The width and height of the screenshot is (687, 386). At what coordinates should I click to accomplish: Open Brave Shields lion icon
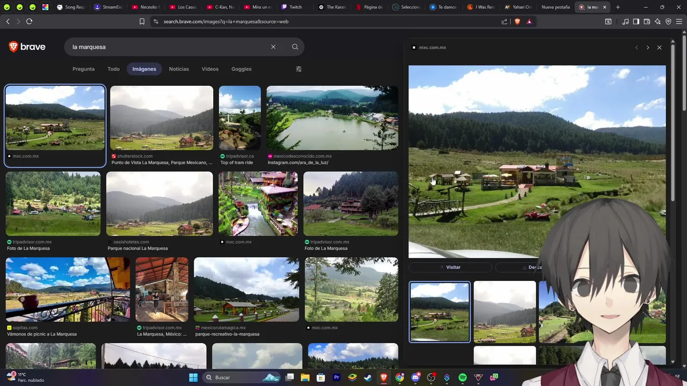click(x=517, y=21)
